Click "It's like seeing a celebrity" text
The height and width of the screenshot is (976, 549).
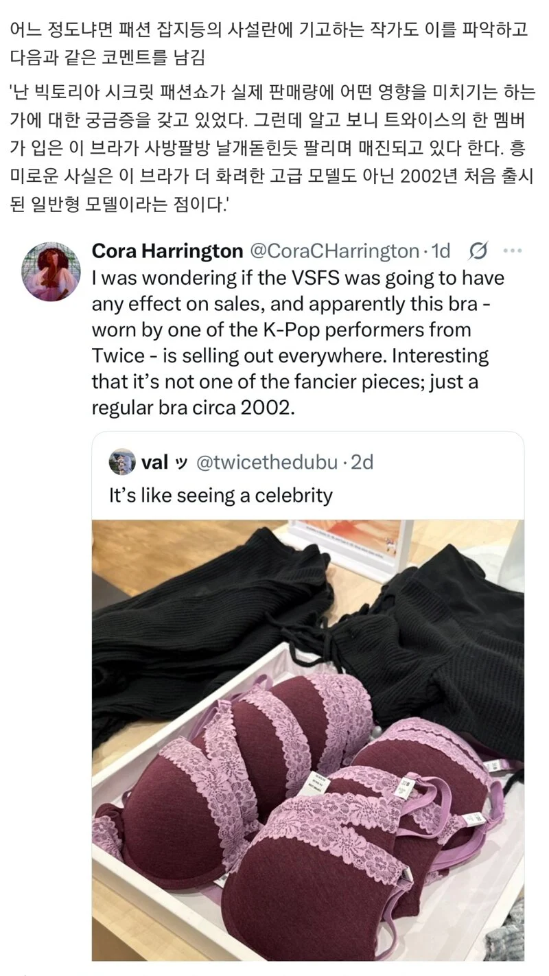pyautogui.click(x=220, y=495)
